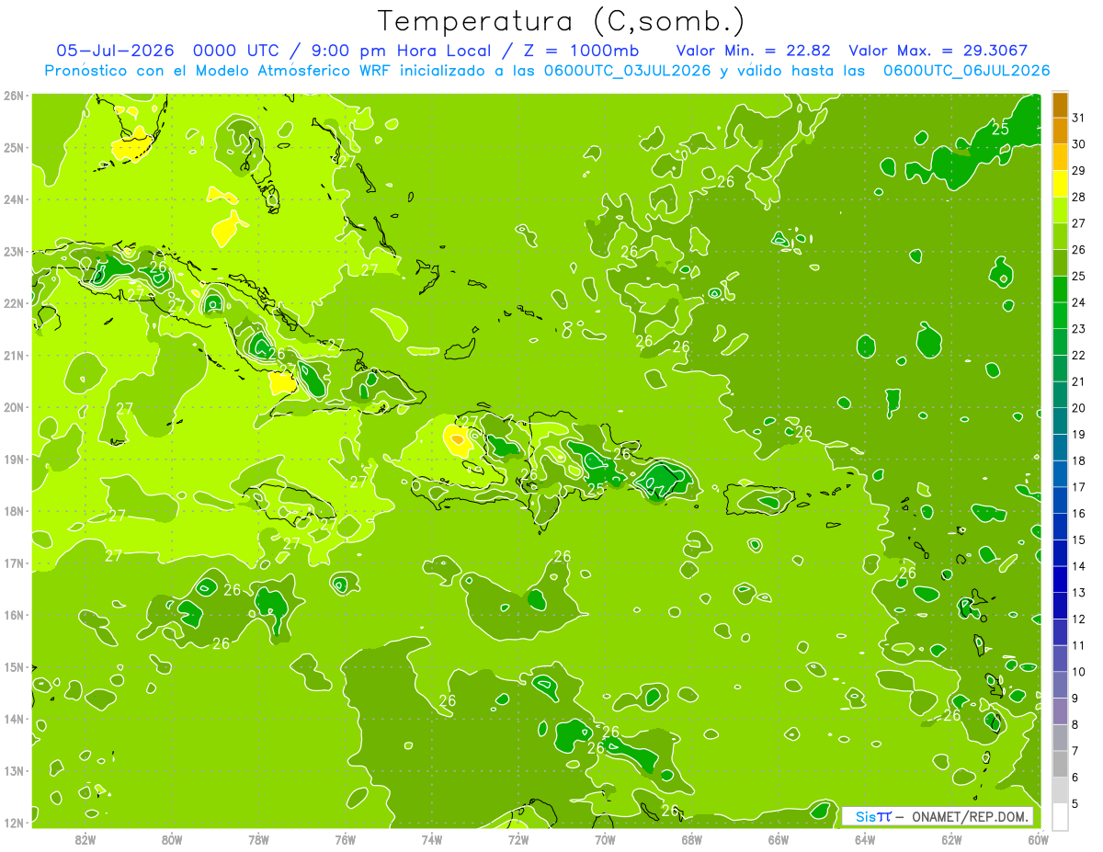Click the "12N" latitude axis label

[x=15, y=823]
